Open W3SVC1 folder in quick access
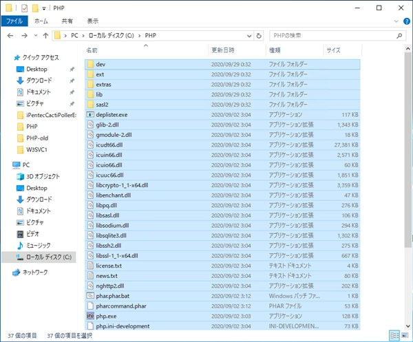Screen dimensions: 413x342 click(x=32, y=149)
